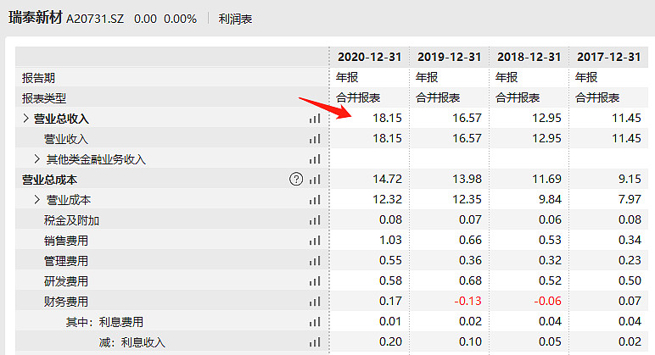
Task: Expand 其他类金融业务收入 sub-row
Action: coord(36,159)
